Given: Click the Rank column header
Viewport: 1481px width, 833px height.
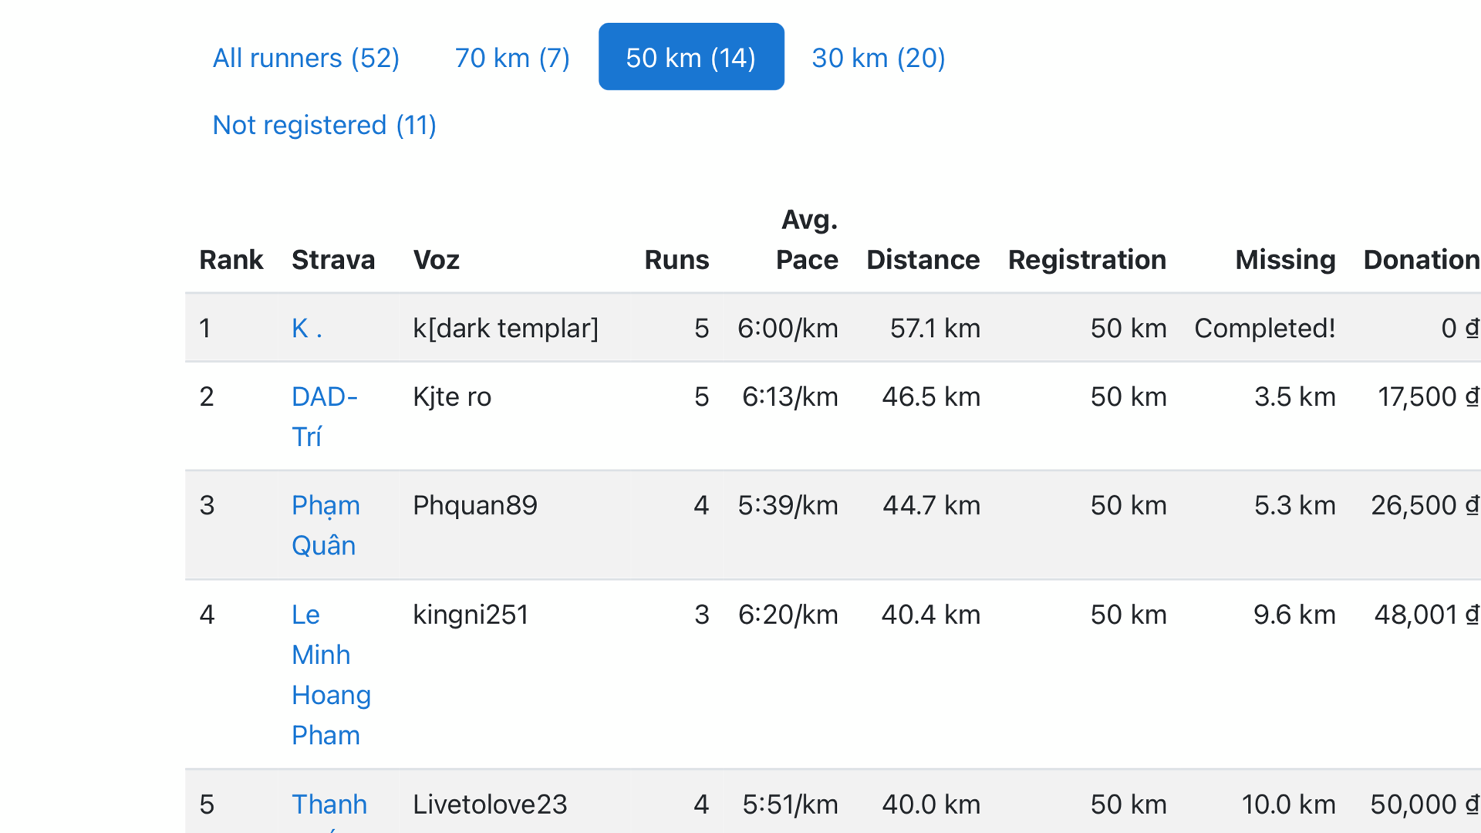Looking at the screenshot, I should [231, 260].
